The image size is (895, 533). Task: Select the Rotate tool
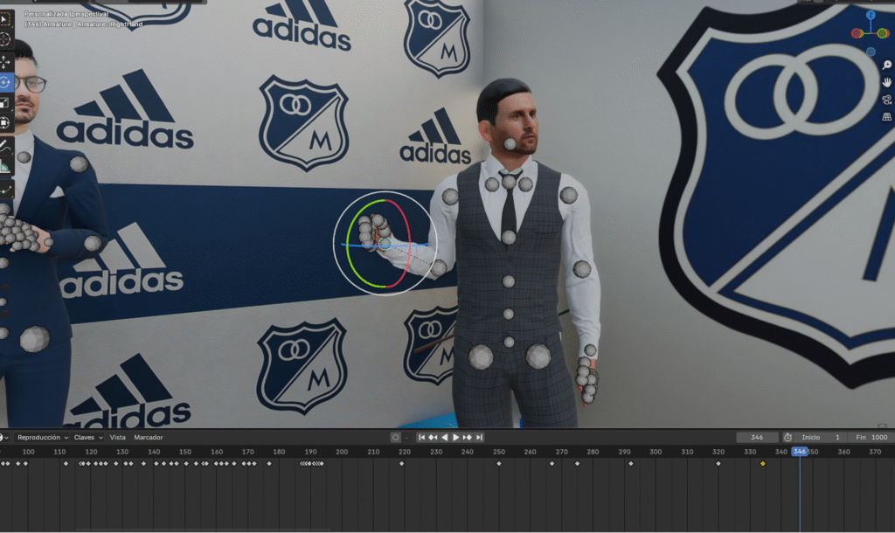5,82
